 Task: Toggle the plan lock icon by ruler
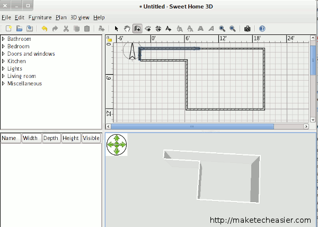(109, 39)
